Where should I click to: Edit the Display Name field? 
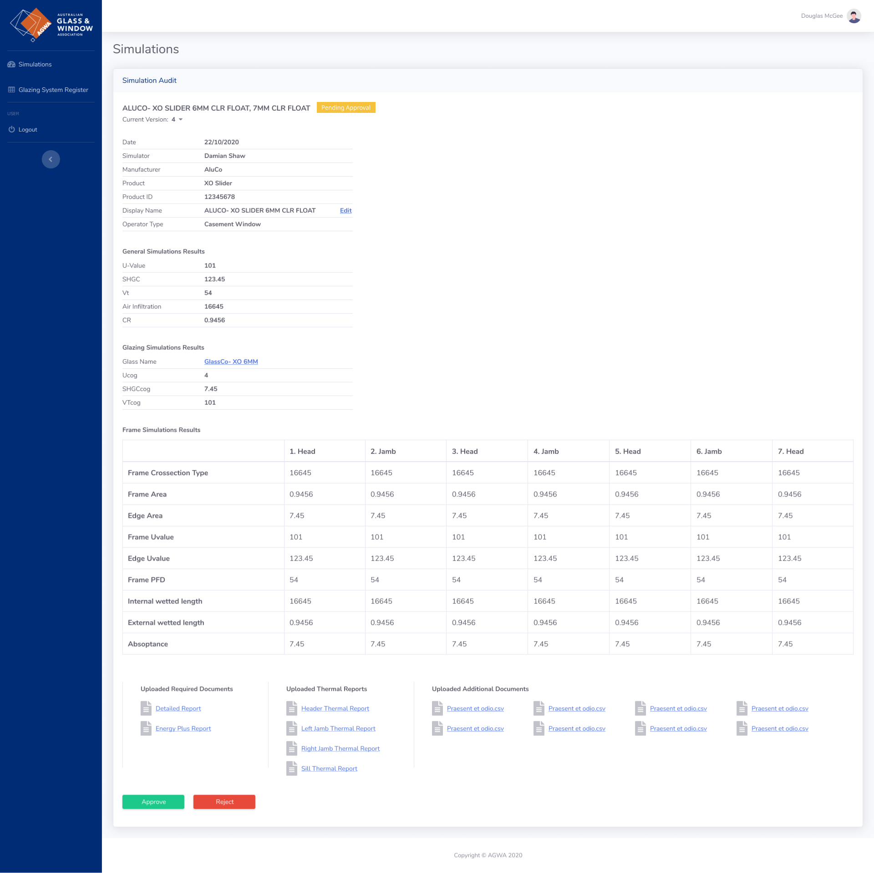(x=345, y=210)
